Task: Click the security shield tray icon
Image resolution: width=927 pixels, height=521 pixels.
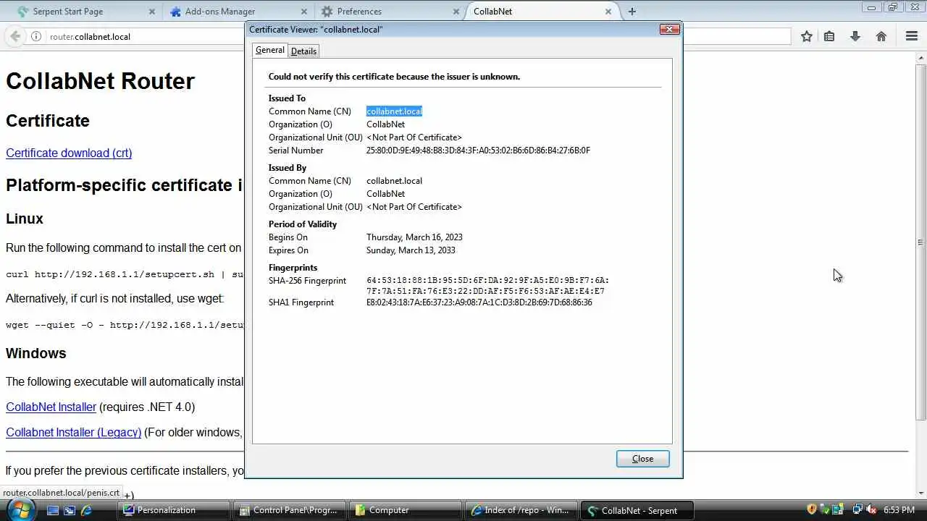Action: click(x=812, y=509)
